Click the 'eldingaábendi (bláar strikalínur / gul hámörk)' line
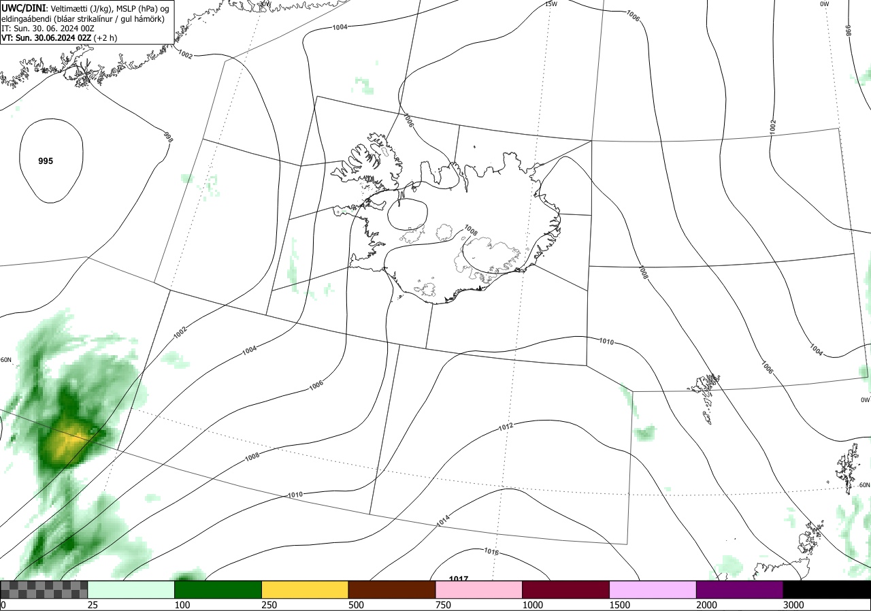This screenshot has height=611, width=871. coord(82,18)
